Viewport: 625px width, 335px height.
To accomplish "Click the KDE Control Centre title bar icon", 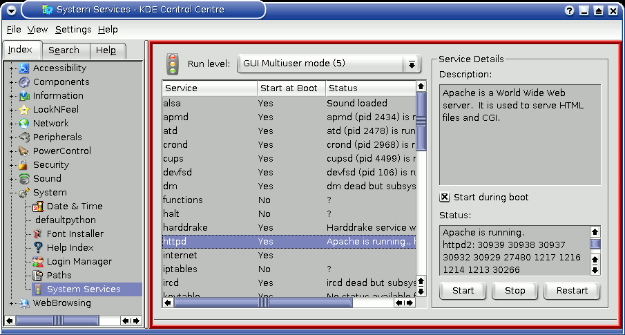I will click(x=48, y=10).
